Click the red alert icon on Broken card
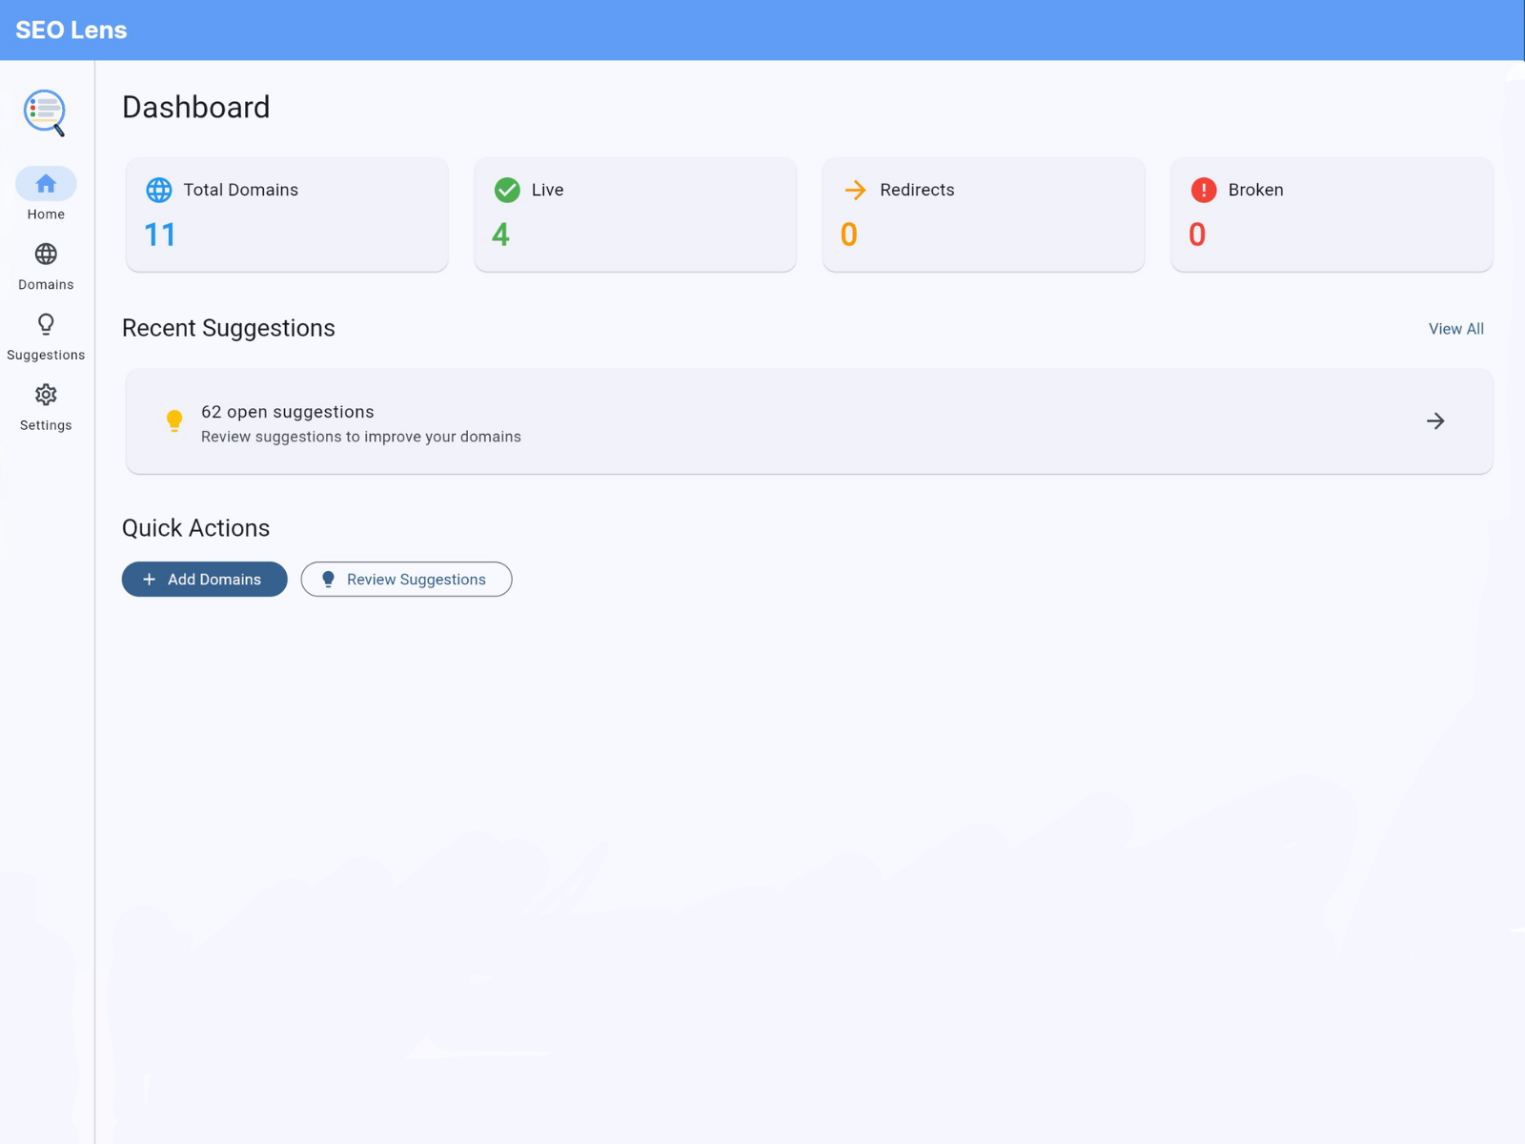The height and width of the screenshot is (1144, 1525). [1203, 190]
